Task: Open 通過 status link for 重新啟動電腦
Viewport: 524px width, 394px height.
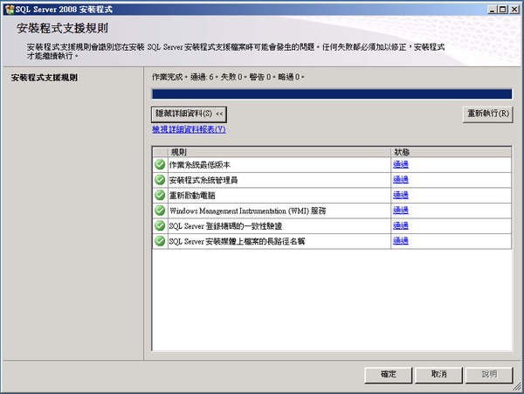Action: [x=401, y=195]
